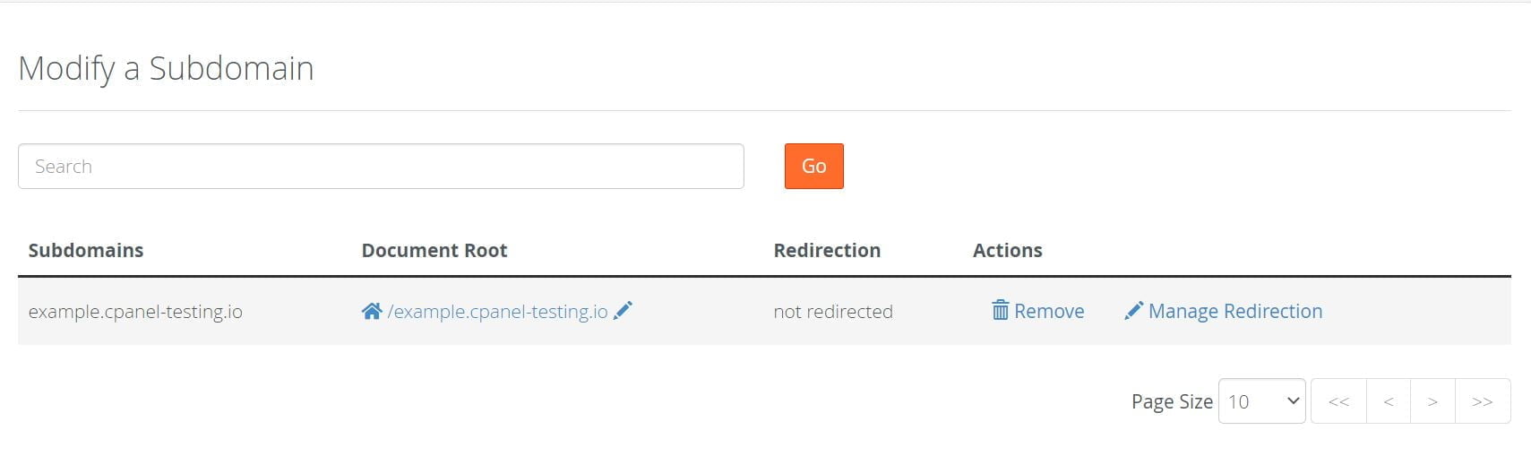Click the home icon beside document root

click(x=371, y=311)
